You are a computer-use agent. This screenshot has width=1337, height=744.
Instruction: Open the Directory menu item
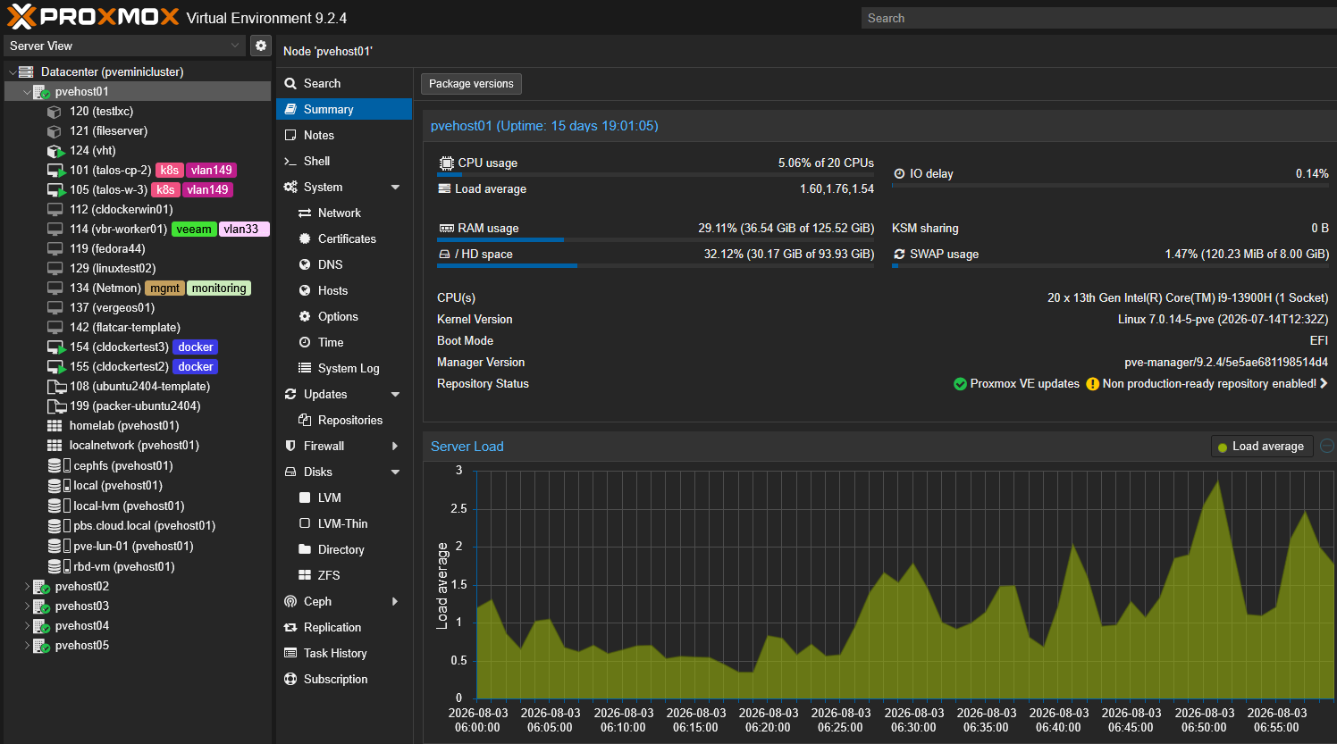344,549
